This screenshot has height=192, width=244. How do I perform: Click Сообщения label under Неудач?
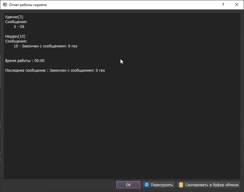(x=16, y=41)
